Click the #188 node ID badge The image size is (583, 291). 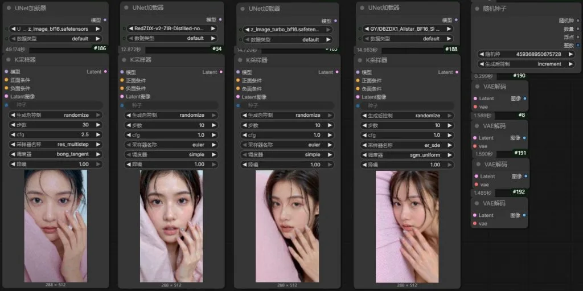(451, 49)
